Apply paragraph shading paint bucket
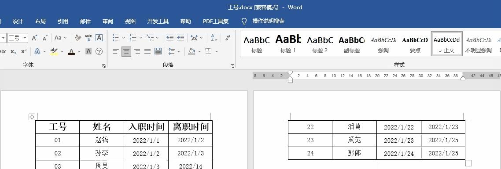501x169 pixels. tap(192, 51)
